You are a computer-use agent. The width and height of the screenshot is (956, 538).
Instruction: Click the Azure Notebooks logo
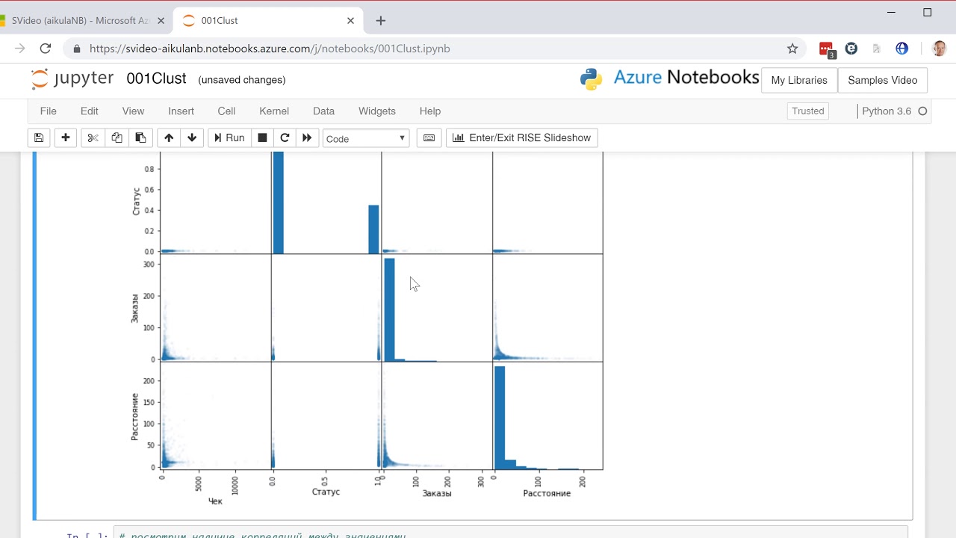669,78
